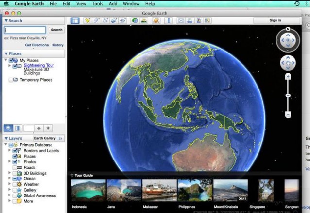Image resolution: width=310 pixels, height=213 pixels.
Task: Select the look-up arrow on the compass ring
Action: [288, 35]
